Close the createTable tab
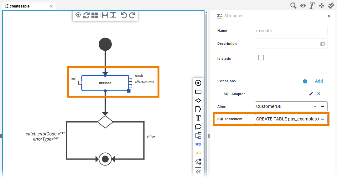Screen dimensions: 337x178 [51, 6]
